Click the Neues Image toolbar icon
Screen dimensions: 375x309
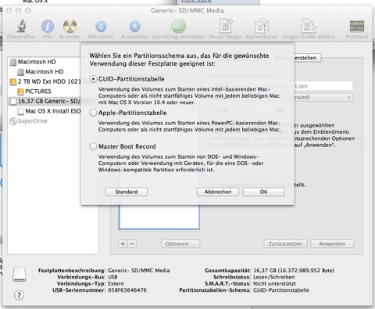226,26
